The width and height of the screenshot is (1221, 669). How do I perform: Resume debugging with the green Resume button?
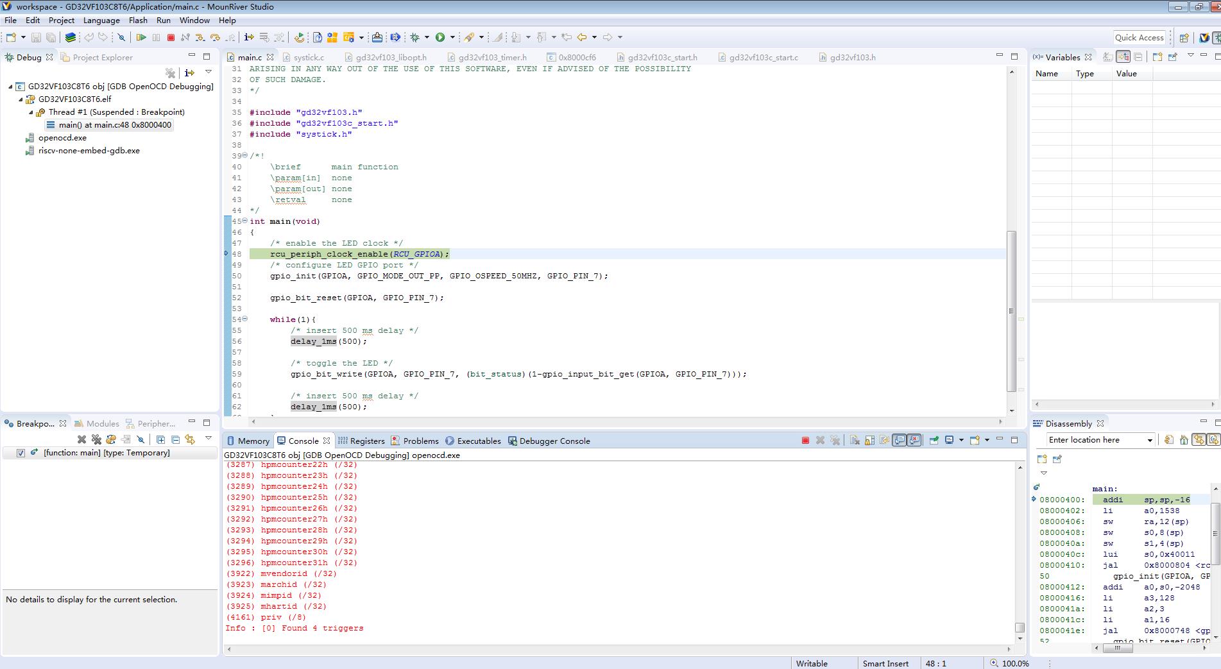141,37
